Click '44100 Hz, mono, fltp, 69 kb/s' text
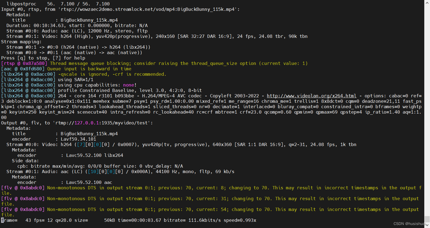Image resolution: width=430 pixels, height=228 pixels. 195,171
